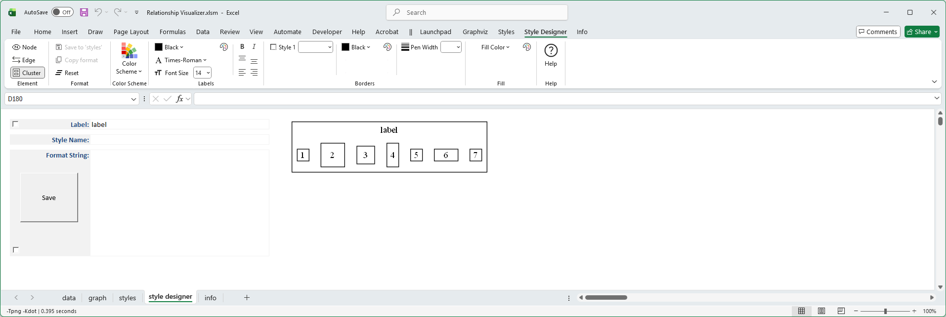Open Style Designer Help
Image resolution: width=946 pixels, height=317 pixels.
coord(551,55)
